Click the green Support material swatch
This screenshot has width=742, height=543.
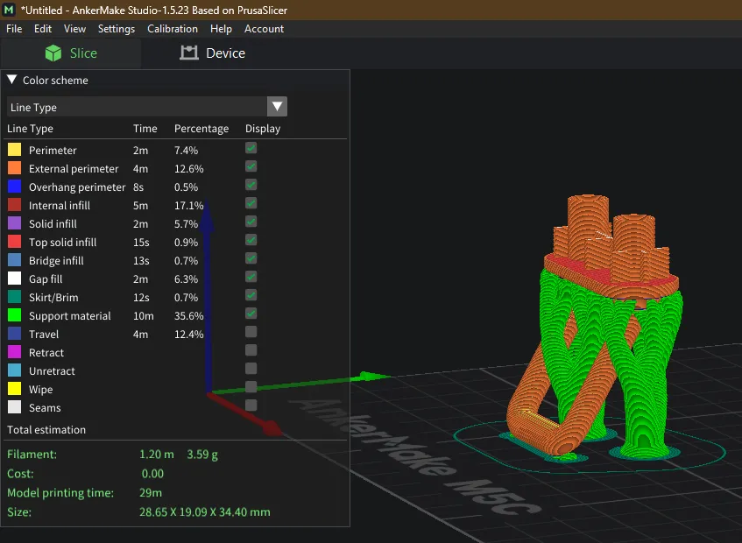(15, 315)
